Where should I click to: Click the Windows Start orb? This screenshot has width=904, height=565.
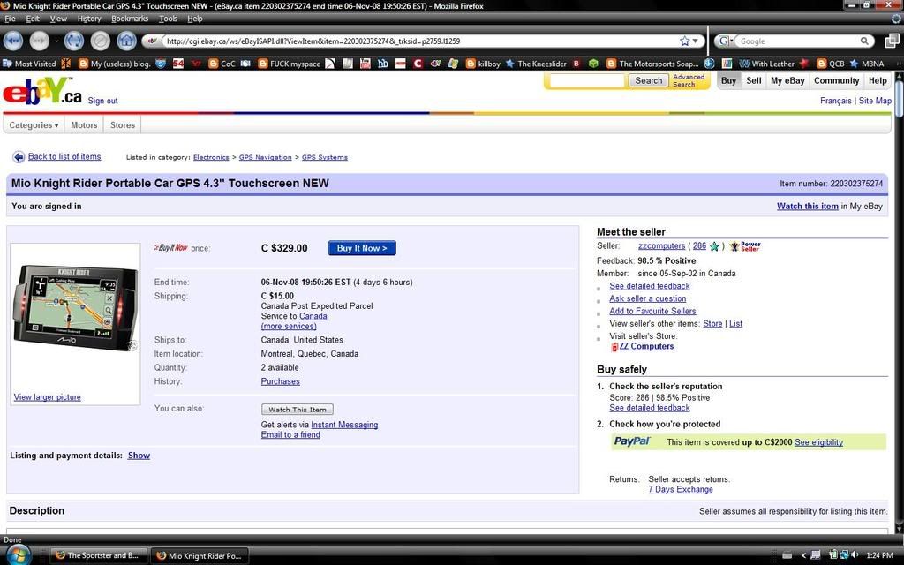pyautogui.click(x=18, y=555)
